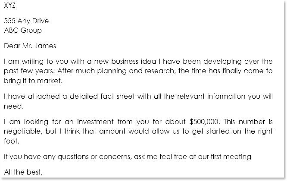Click the closing 'All the best,'
287x181 pixels.
pyautogui.click(x=23, y=172)
